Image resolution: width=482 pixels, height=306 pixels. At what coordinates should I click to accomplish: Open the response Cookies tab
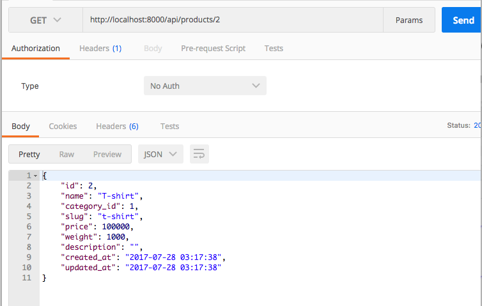(63, 126)
